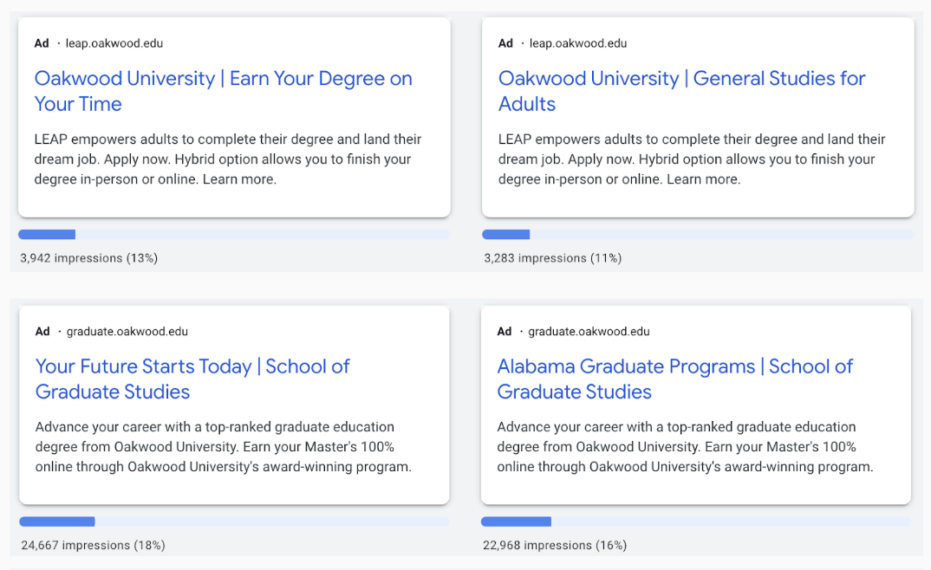The height and width of the screenshot is (570, 931).
Task: Click the 16% impressions progress bar
Action: [x=695, y=521]
